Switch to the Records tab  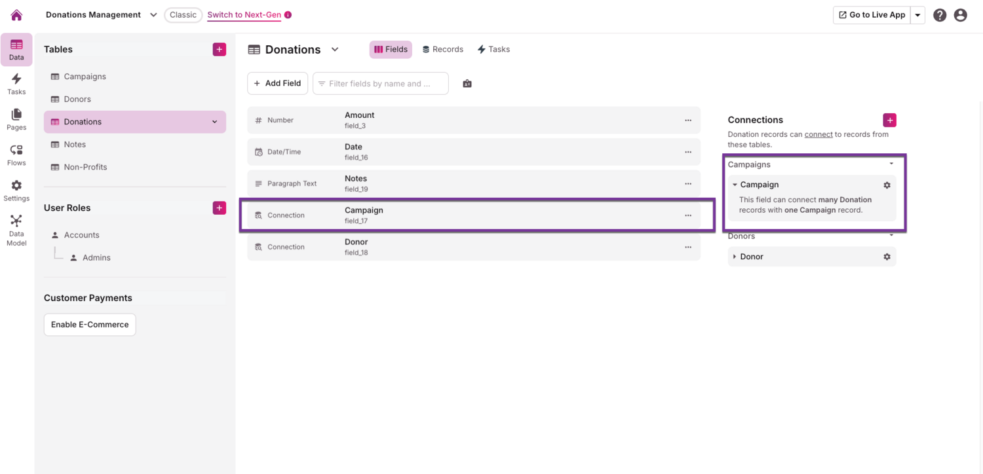point(443,50)
